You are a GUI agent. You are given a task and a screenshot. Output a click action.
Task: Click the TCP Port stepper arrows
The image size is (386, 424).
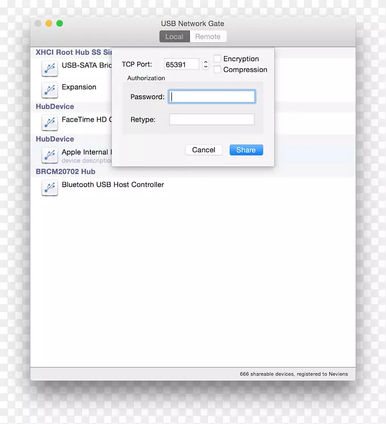coord(205,65)
